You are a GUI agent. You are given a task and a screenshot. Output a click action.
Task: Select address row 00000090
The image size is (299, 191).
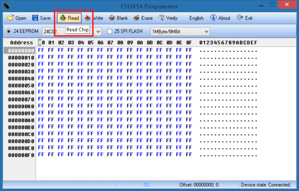(x=21, y=113)
